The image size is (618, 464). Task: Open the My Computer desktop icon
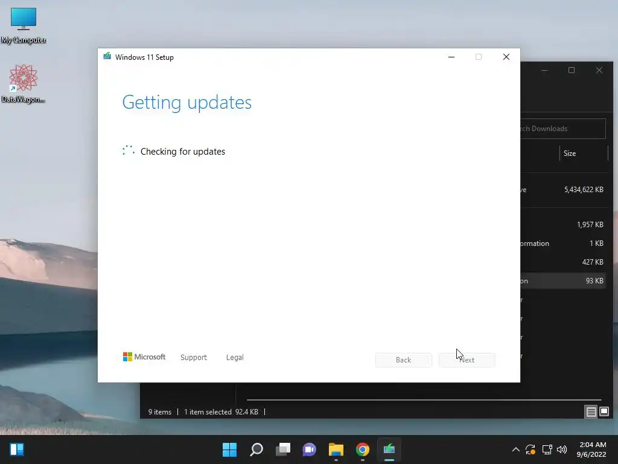[x=24, y=25]
